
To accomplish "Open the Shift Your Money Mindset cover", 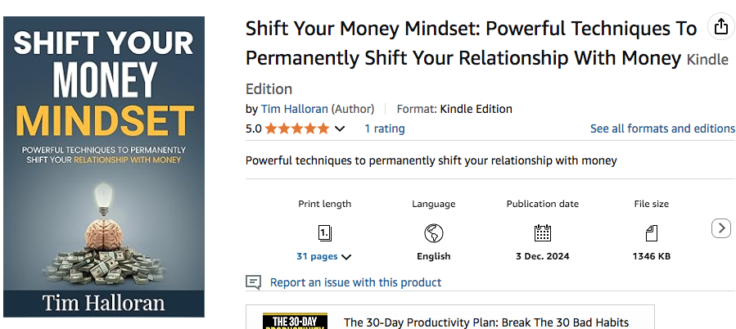I will (x=104, y=167).
